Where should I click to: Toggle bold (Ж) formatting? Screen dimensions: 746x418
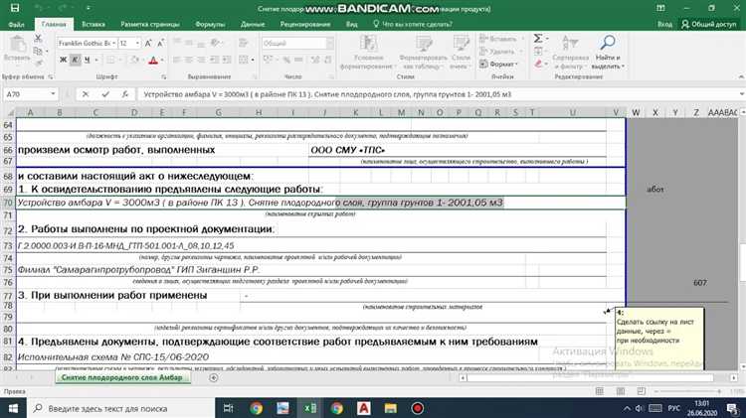click(x=64, y=60)
